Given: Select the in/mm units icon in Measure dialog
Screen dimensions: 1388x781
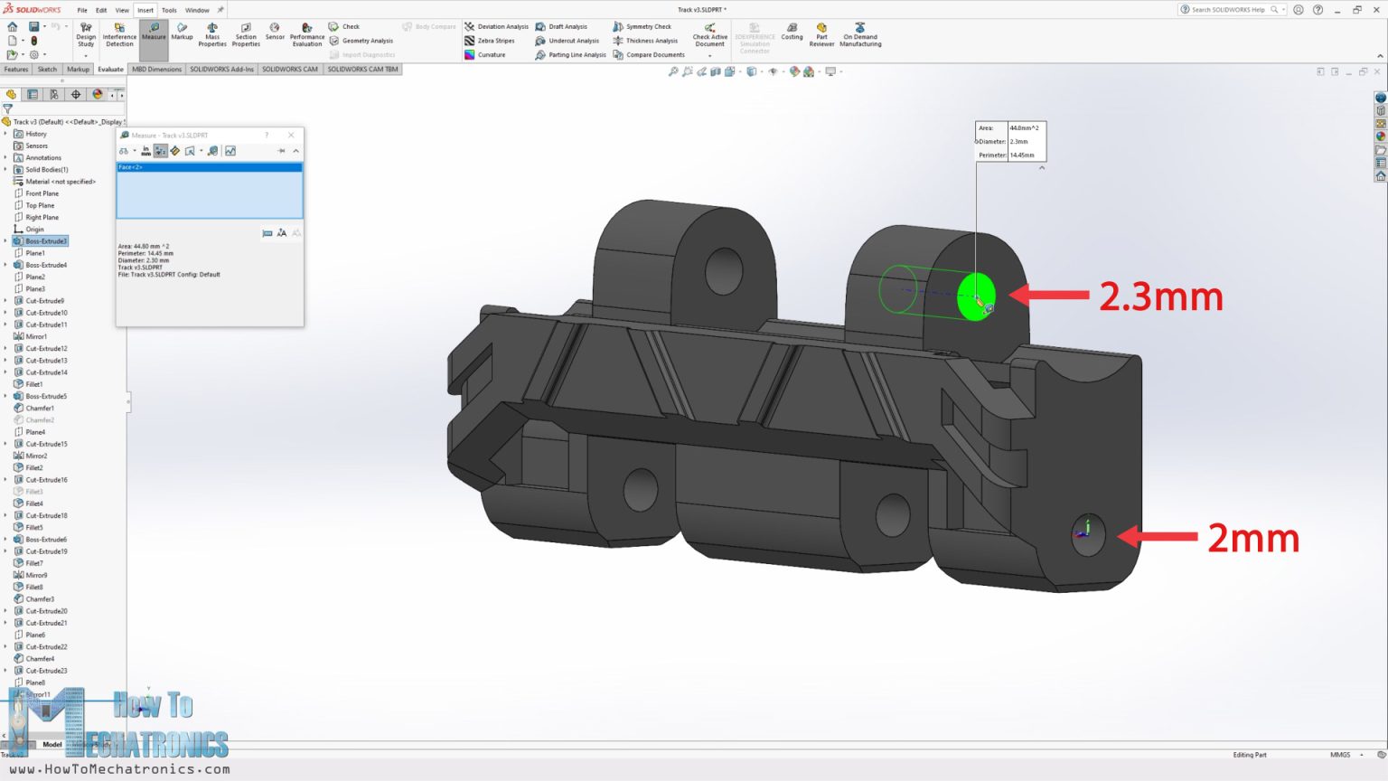Looking at the screenshot, I should click(145, 151).
